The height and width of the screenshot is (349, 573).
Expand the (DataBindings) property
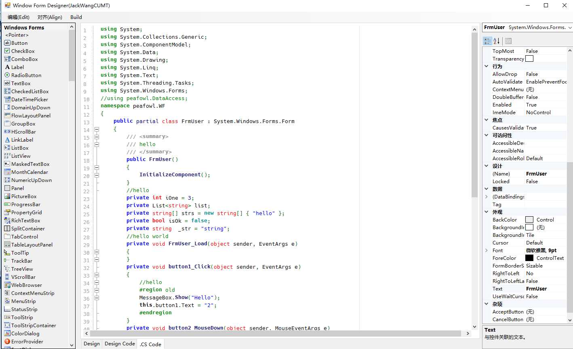(x=487, y=196)
